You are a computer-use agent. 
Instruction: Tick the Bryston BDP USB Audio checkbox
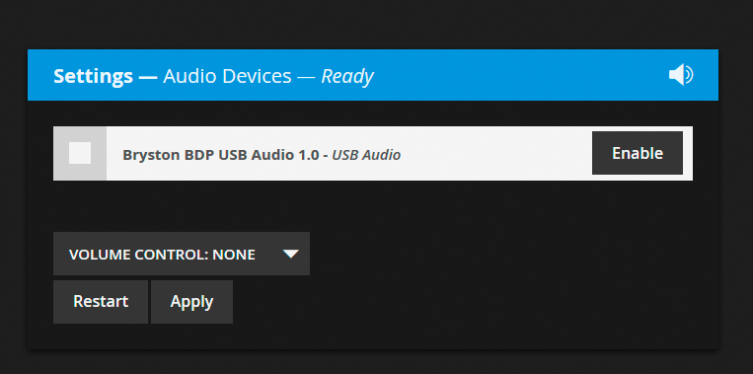tap(80, 153)
